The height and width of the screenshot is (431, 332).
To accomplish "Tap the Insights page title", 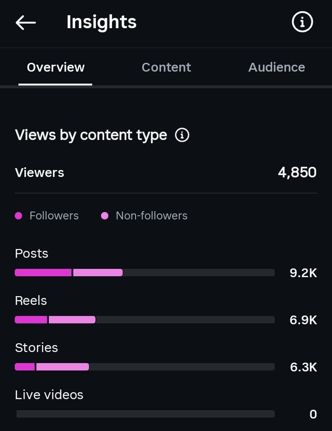I will 101,22.
